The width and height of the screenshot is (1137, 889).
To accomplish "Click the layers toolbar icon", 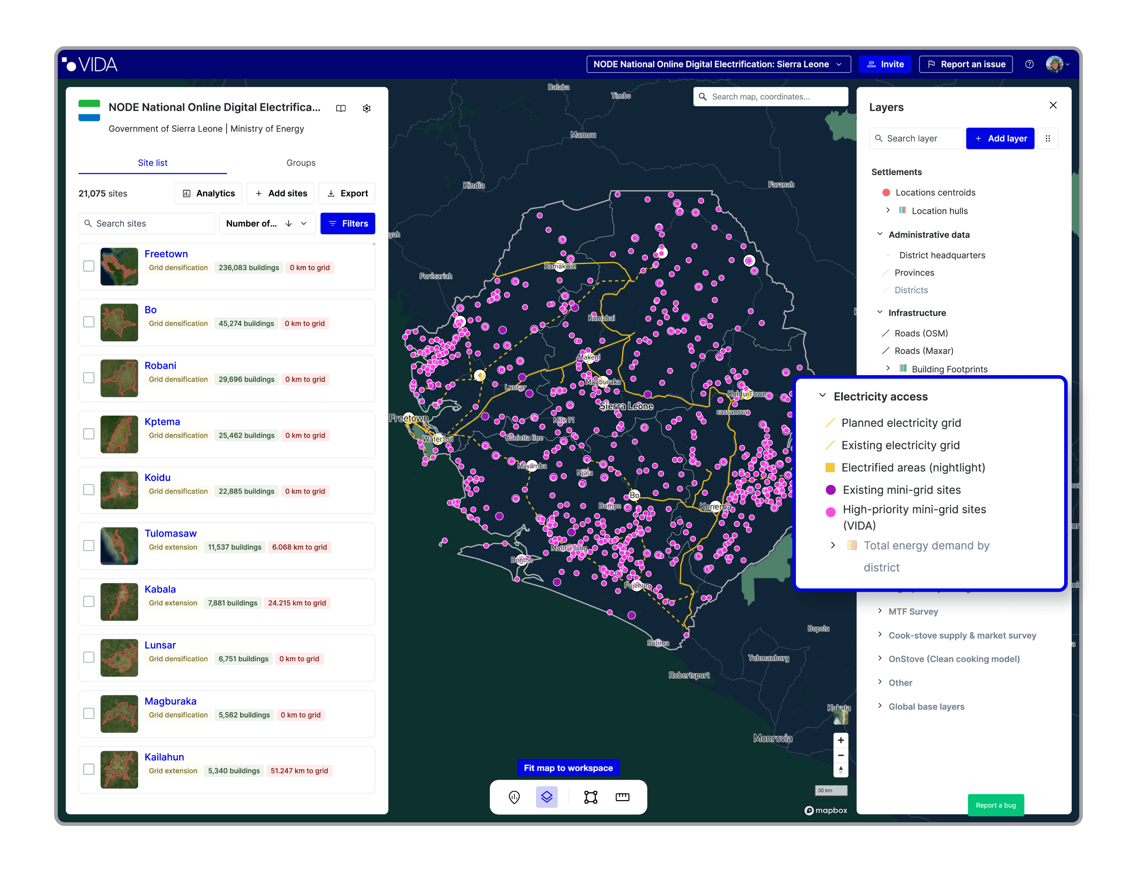I will click(547, 797).
